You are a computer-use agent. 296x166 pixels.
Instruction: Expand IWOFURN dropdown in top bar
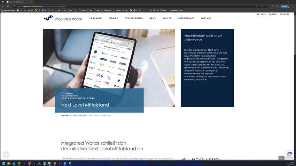261,14
